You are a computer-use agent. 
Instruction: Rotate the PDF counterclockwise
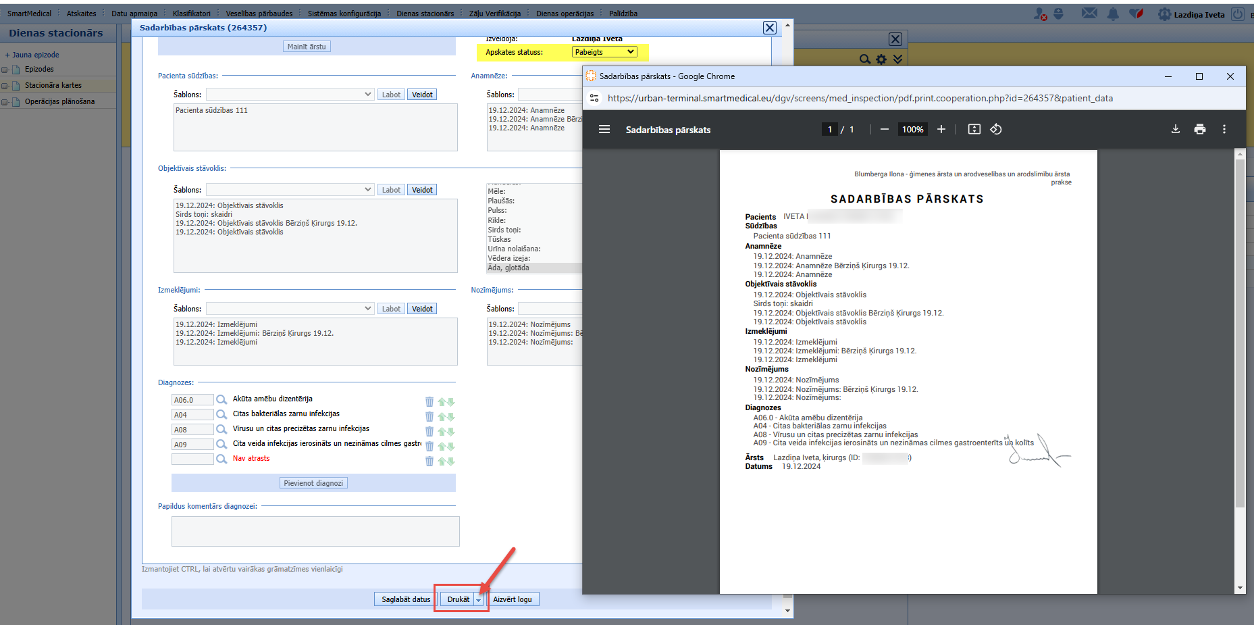point(996,129)
